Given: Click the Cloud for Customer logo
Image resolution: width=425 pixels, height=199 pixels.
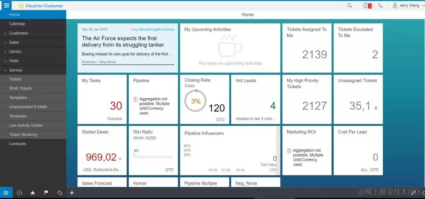Looking at the screenshot, I should coord(41,6).
